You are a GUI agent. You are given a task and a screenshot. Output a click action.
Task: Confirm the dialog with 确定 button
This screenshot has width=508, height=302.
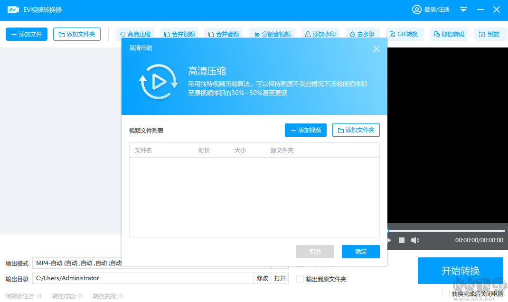pyautogui.click(x=360, y=252)
